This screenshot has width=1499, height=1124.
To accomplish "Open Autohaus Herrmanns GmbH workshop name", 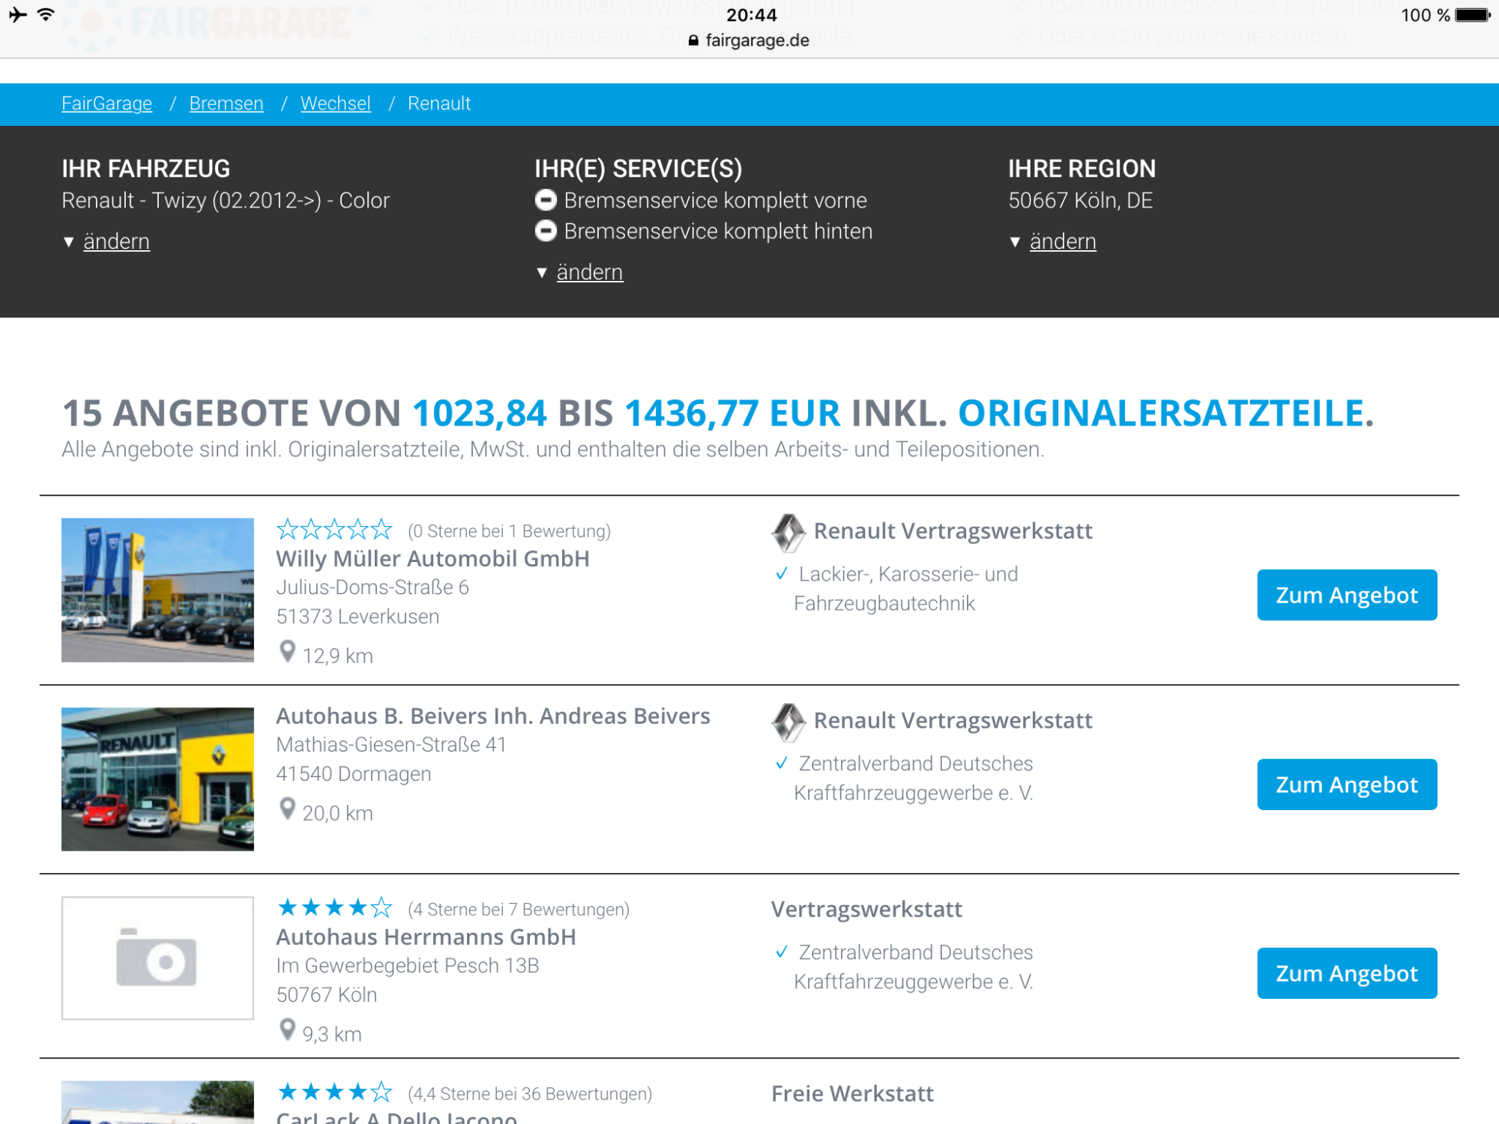I will 426,937.
